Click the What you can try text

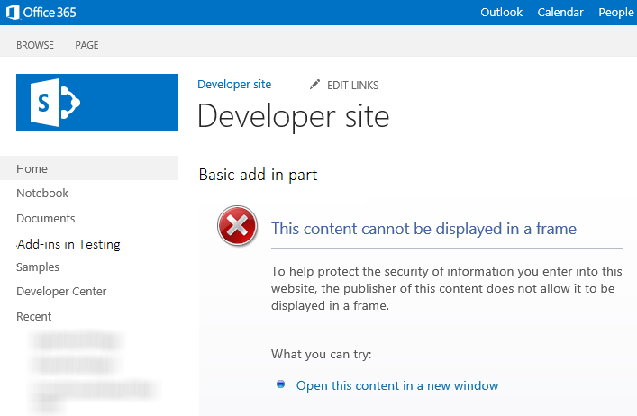tap(322, 354)
